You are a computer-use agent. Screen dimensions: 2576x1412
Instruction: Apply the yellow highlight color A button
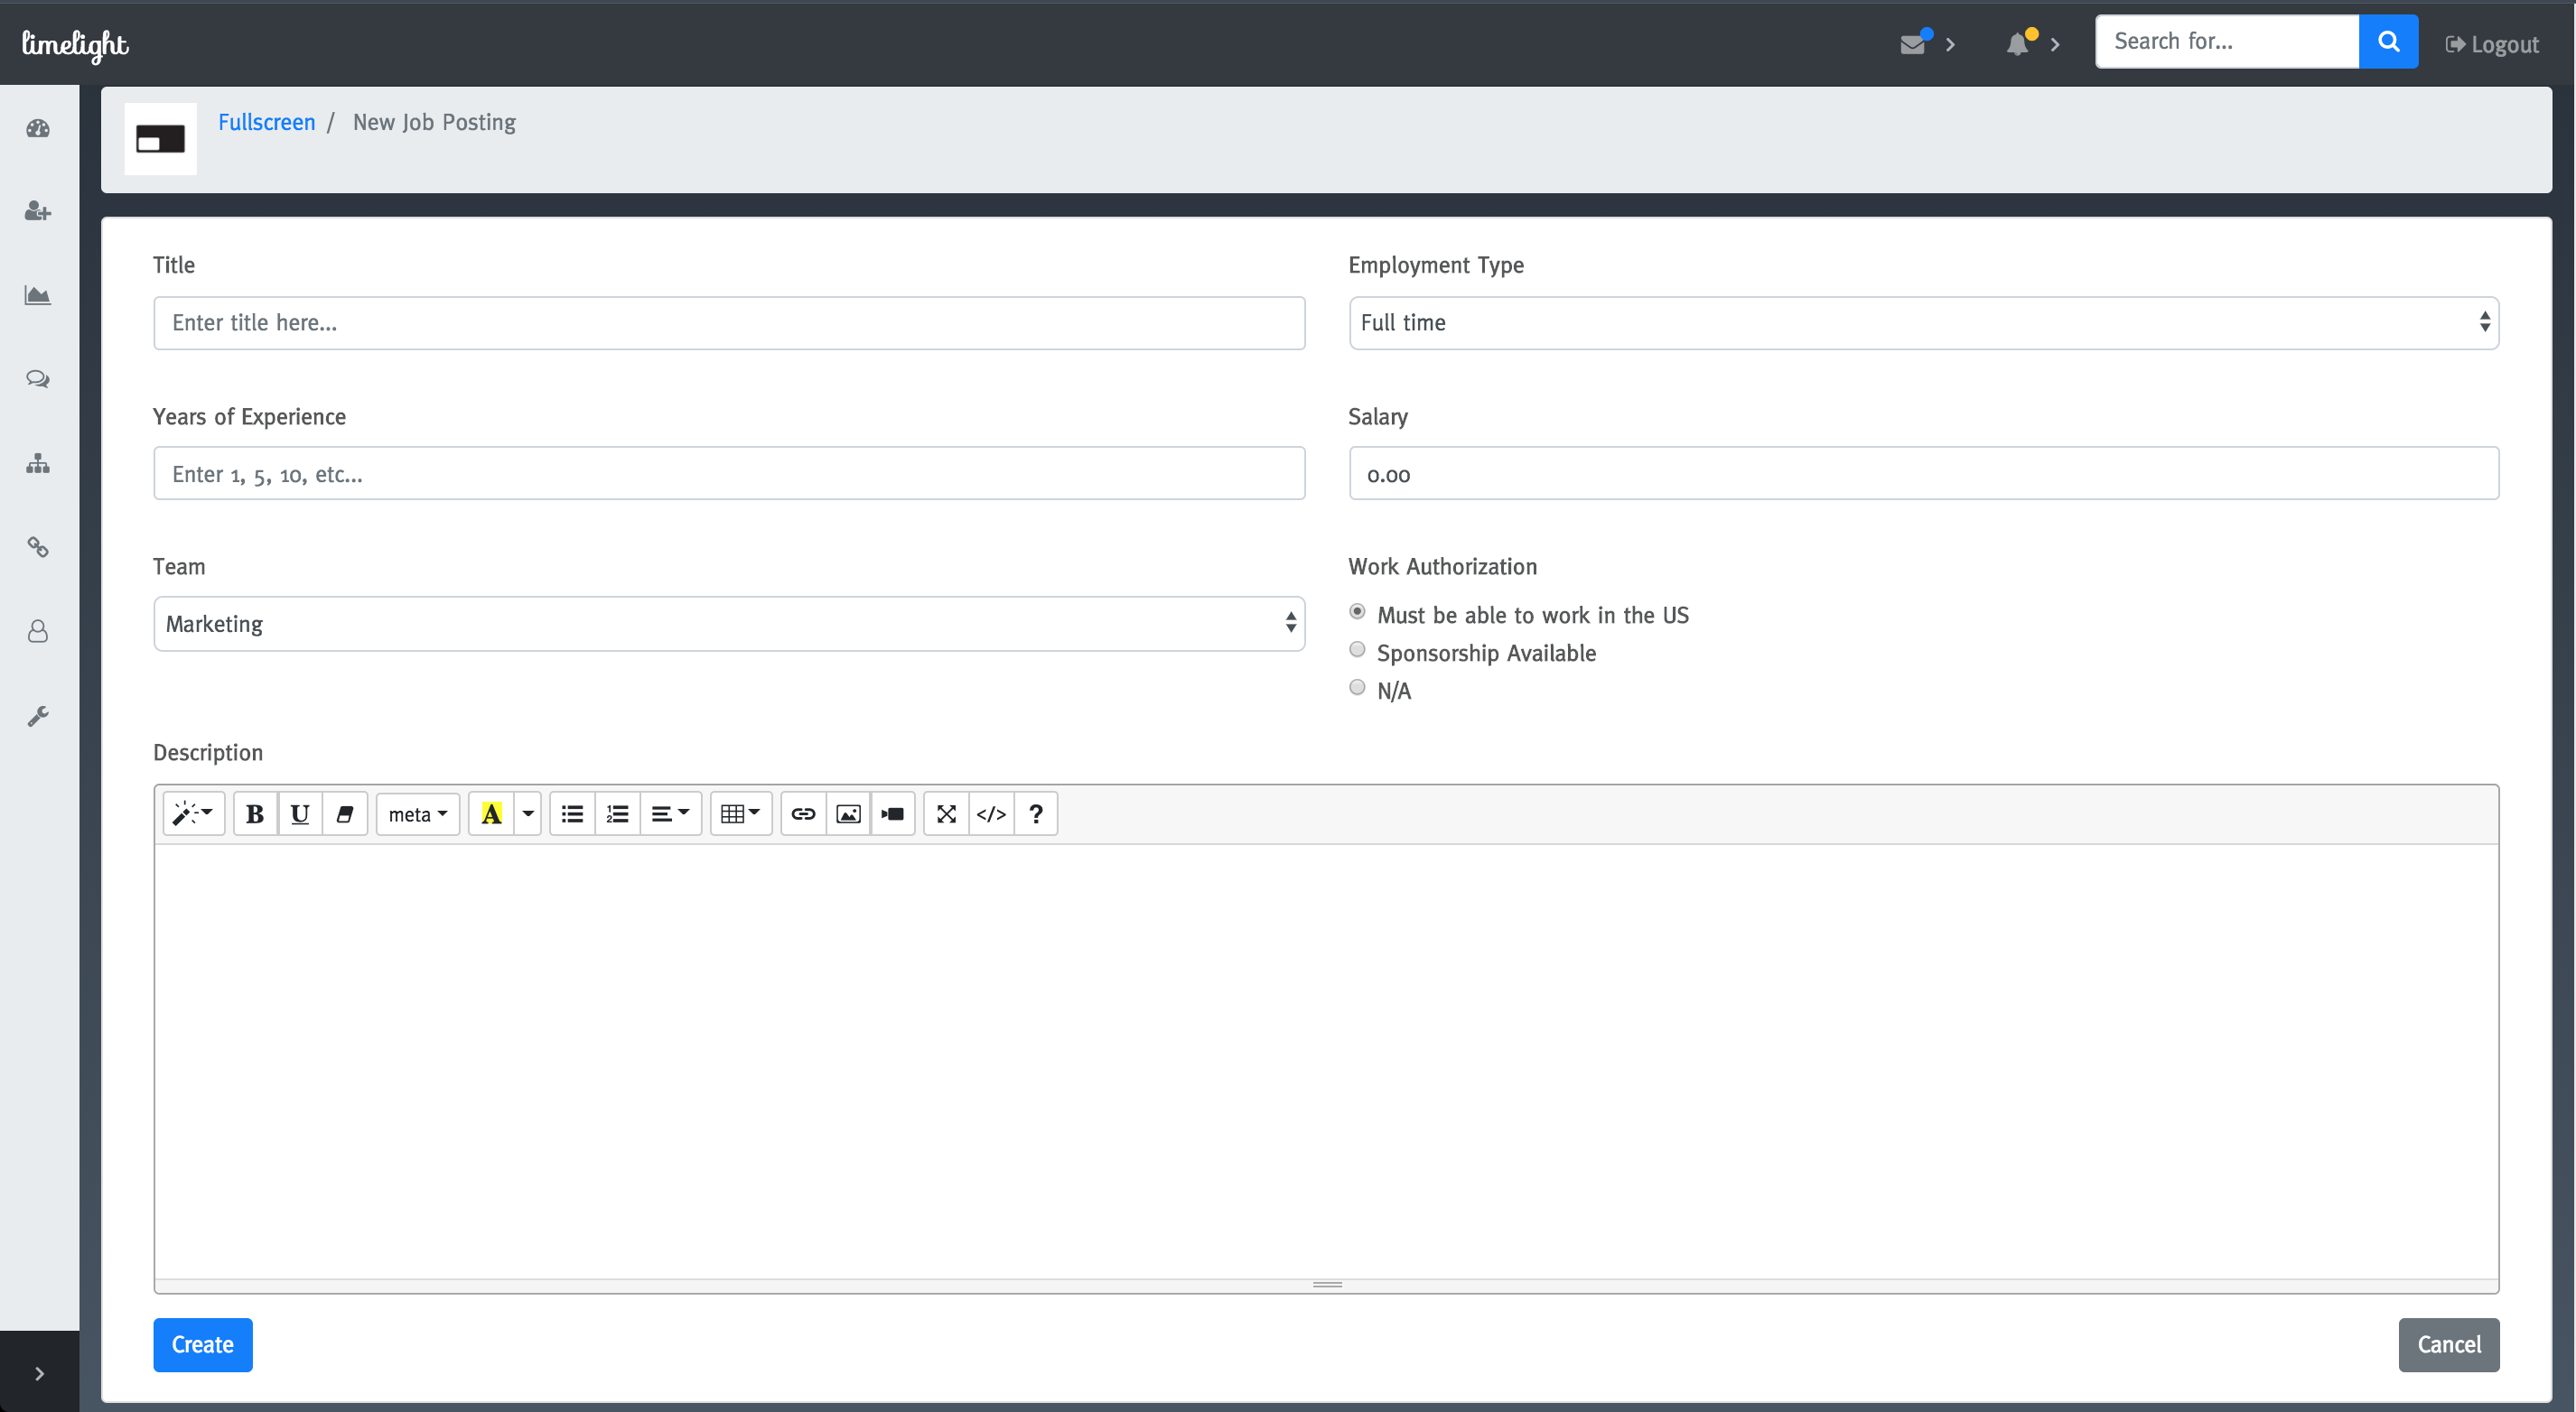pos(491,813)
